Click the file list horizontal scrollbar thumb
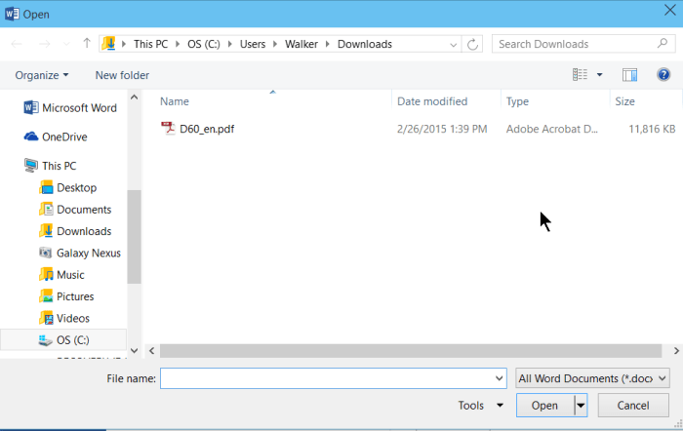 (411, 350)
